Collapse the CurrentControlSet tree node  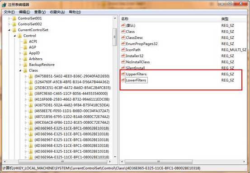tap(9, 30)
